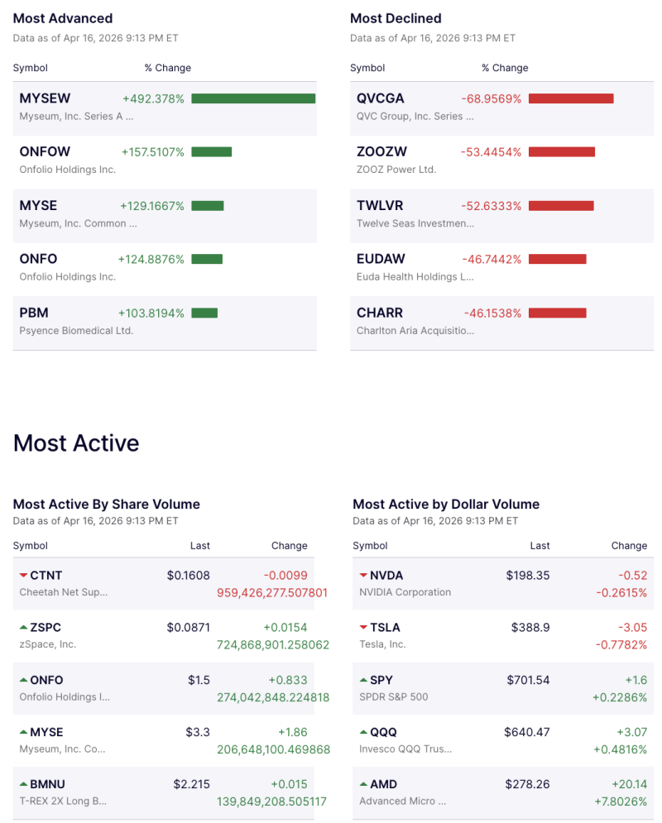Sort by the % Change column header

168,68
